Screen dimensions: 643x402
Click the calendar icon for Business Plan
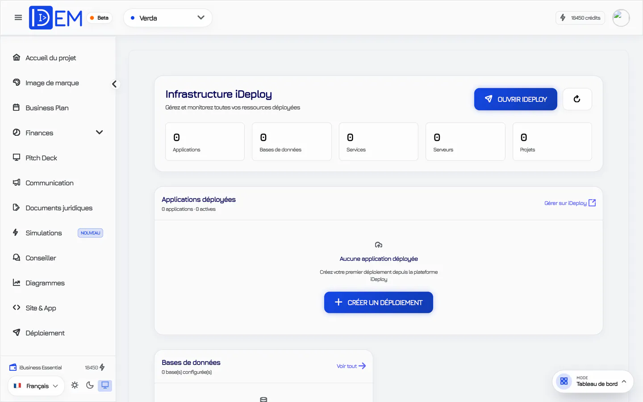pos(17,107)
